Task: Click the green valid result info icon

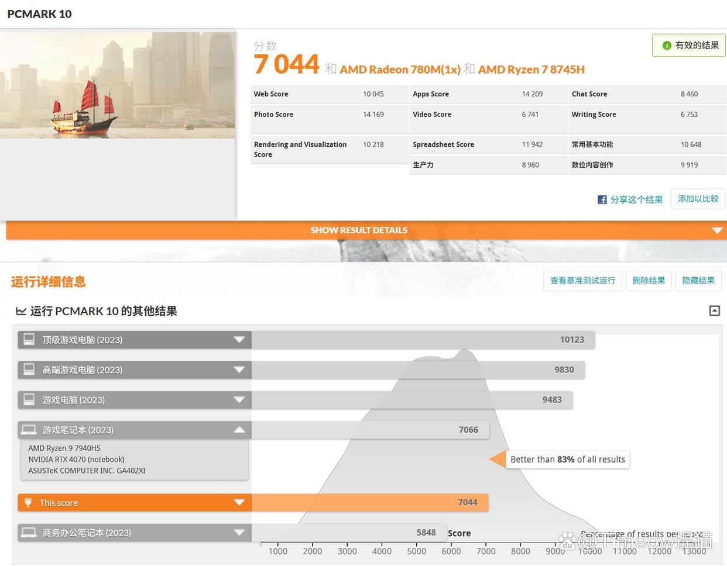Action: tap(667, 46)
